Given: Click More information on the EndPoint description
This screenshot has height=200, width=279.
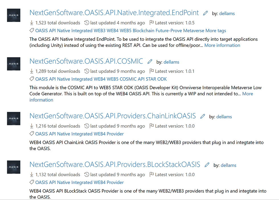Looking at the screenshot, I should click(222, 45).
